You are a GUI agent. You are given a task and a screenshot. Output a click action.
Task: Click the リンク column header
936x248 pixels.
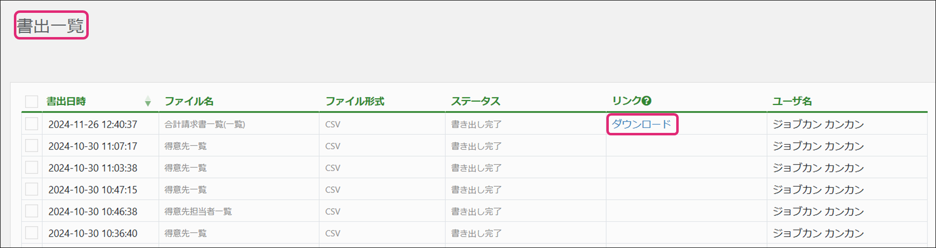tap(627, 101)
